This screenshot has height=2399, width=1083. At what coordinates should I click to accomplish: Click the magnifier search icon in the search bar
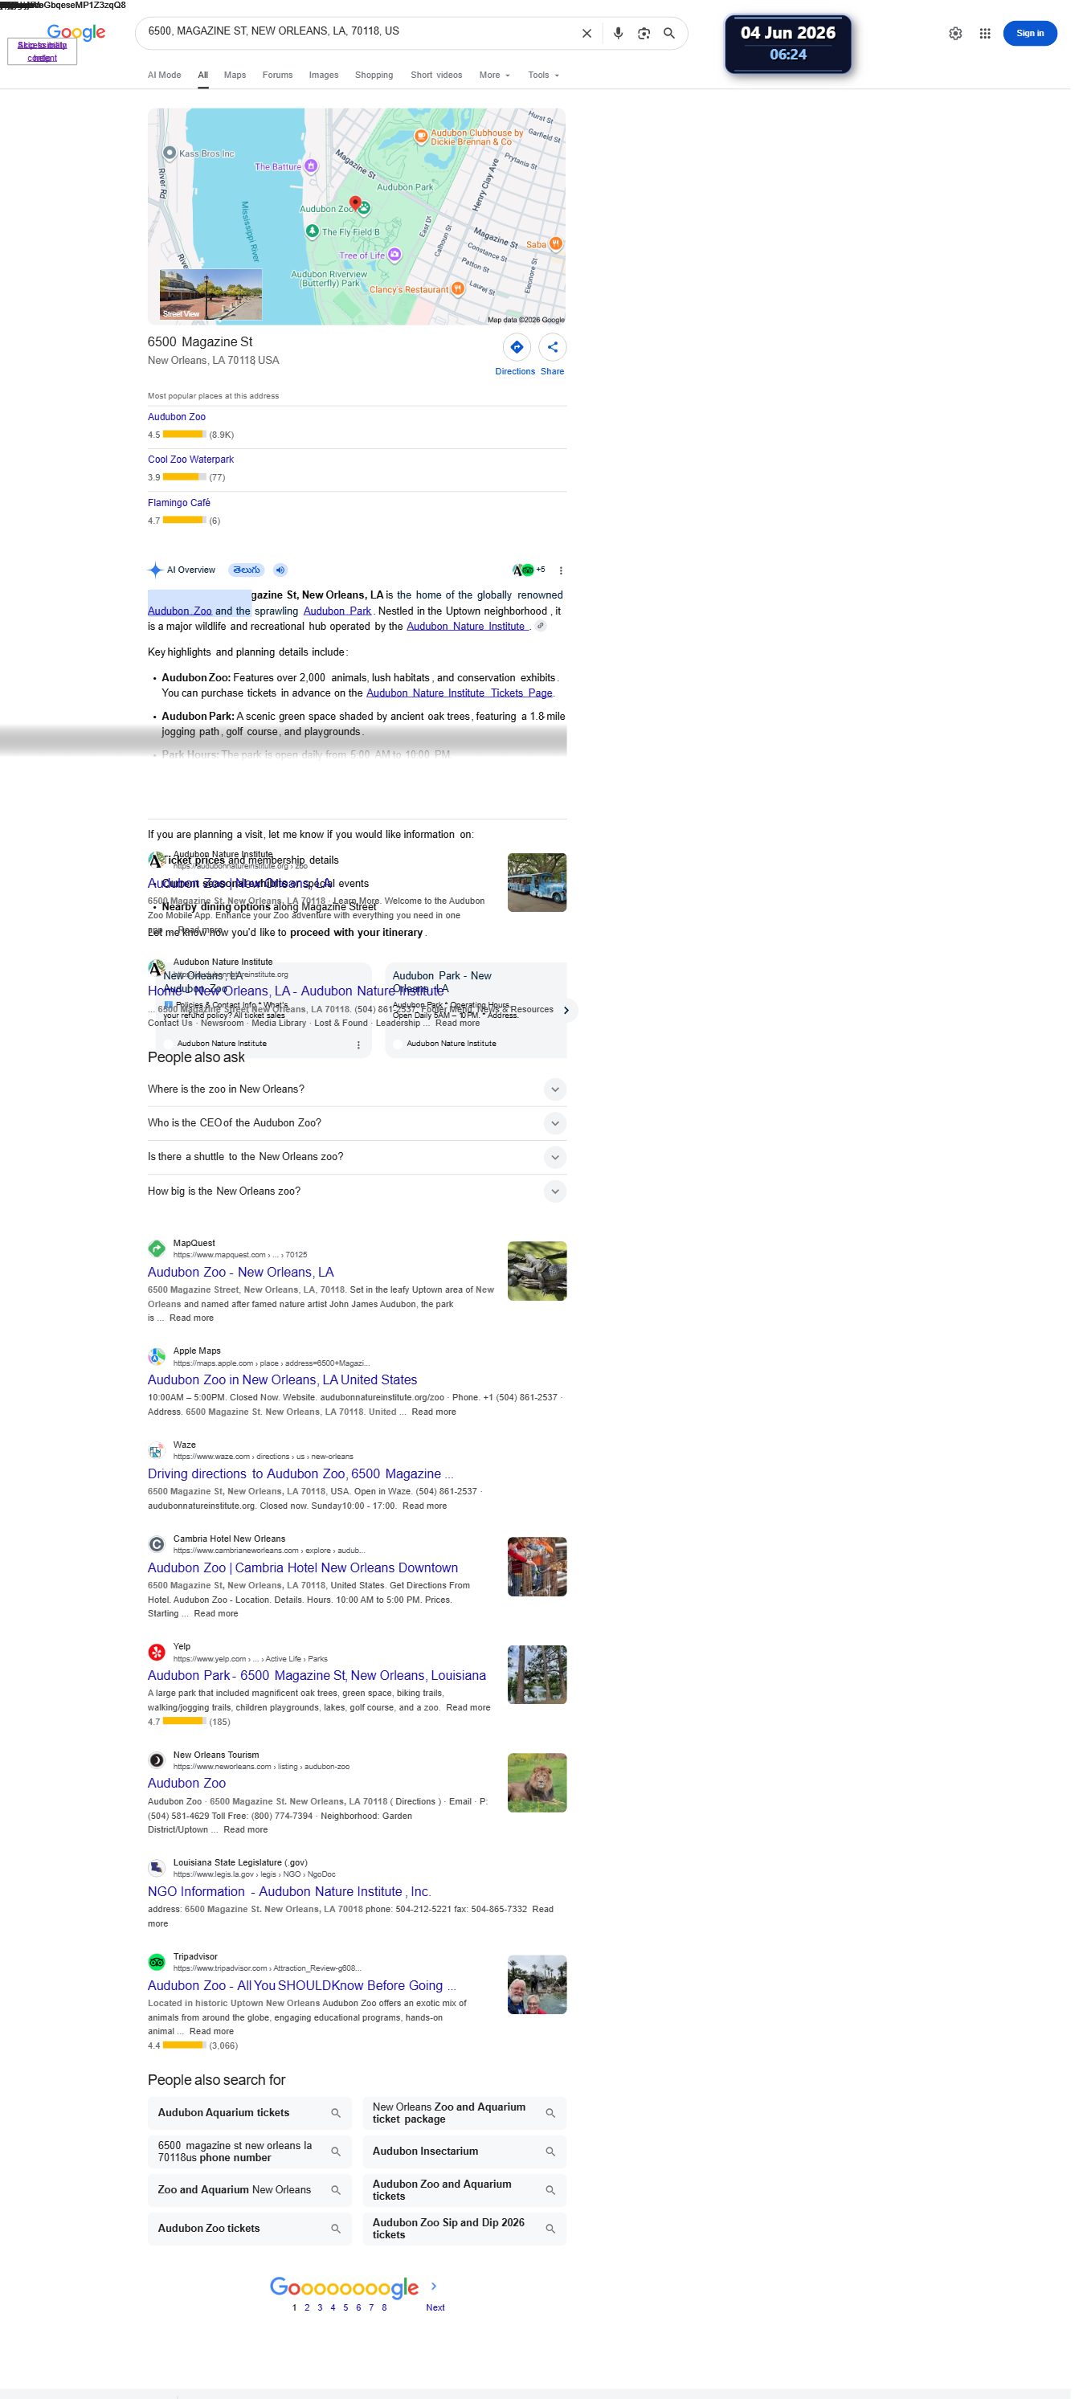click(x=677, y=34)
